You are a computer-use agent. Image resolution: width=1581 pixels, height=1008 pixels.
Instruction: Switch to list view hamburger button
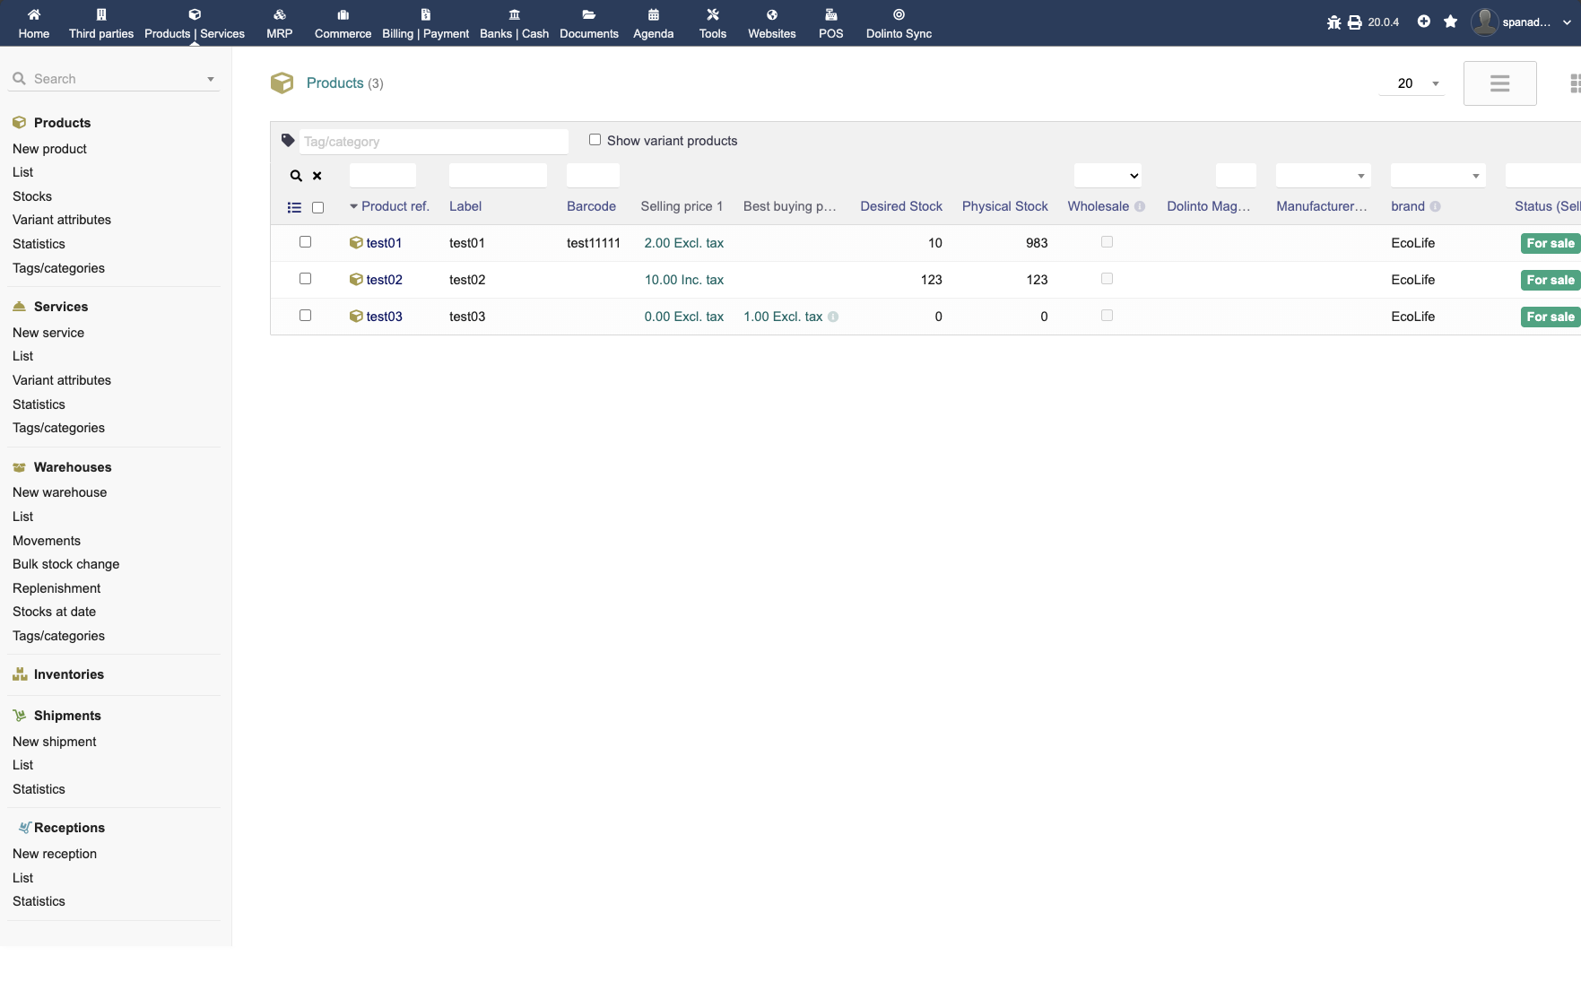[x=1499, y=83]
